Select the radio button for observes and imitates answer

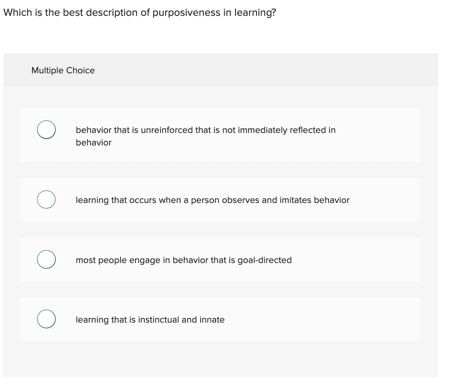click(46, 199)
